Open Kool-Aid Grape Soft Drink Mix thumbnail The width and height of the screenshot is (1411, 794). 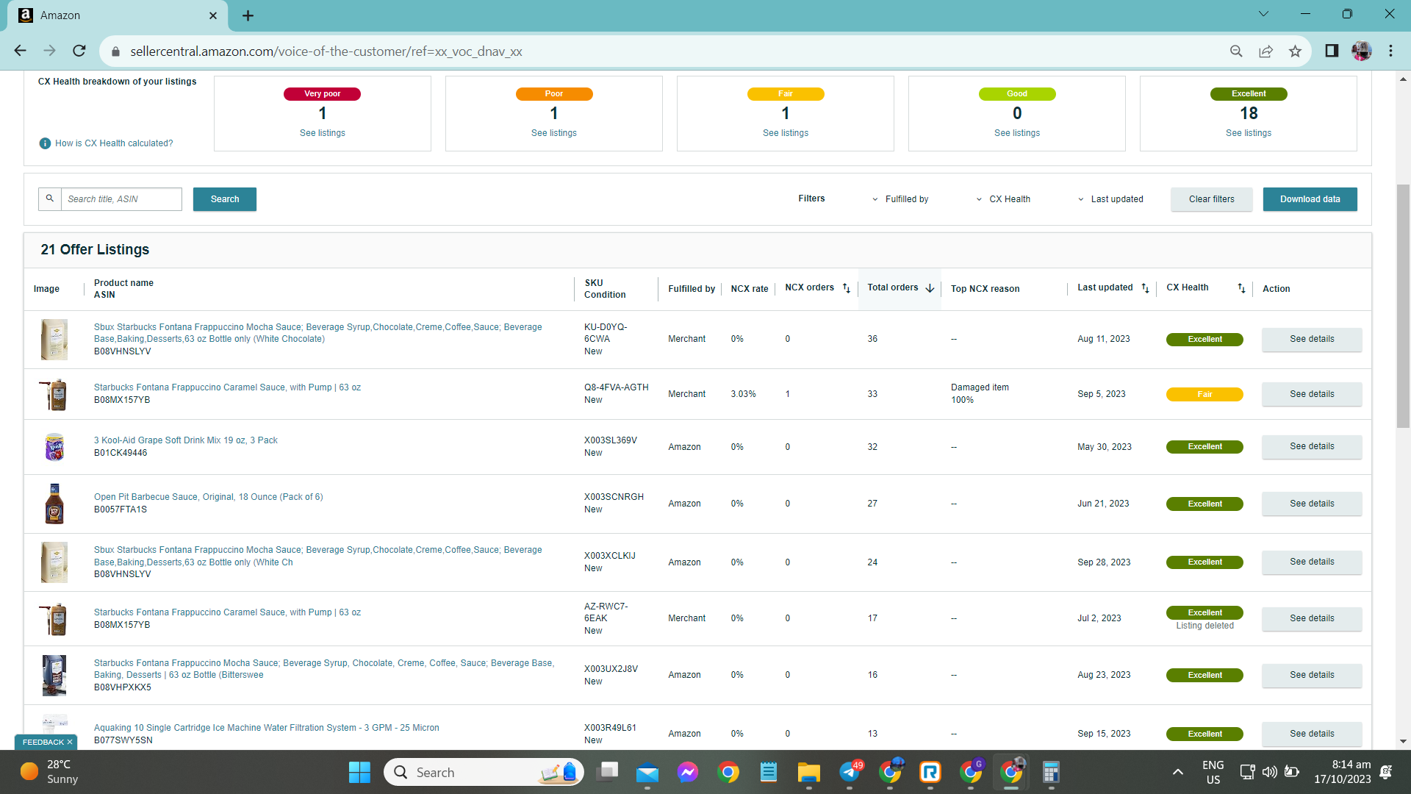(54, 446)
